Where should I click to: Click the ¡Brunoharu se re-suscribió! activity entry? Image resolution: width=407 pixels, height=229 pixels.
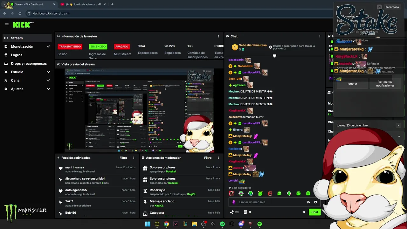97,181
